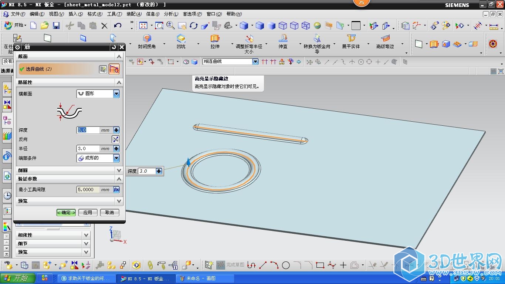Open the 筋 dialog settings gear
505x284 pixels.
click(x=17, y=47)
